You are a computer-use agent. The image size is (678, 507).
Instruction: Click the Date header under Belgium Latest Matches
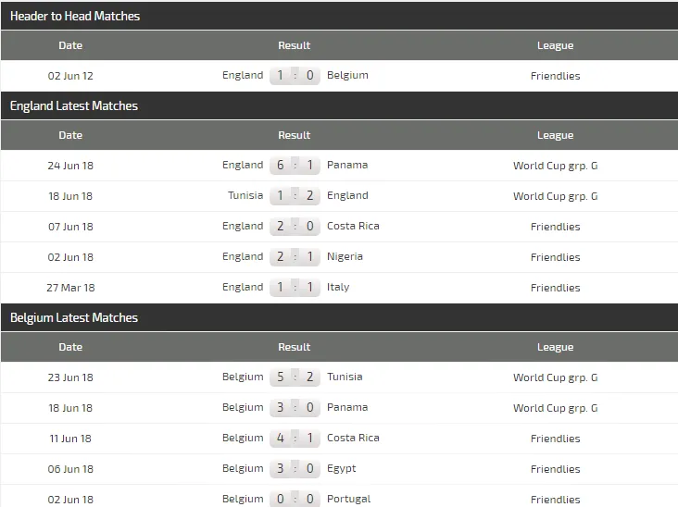70,347
